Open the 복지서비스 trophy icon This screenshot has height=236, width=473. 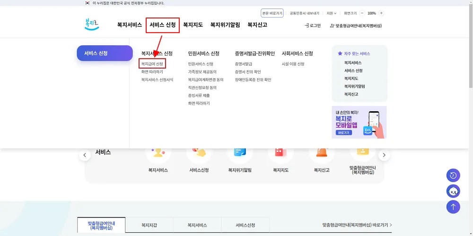(158, 154)
